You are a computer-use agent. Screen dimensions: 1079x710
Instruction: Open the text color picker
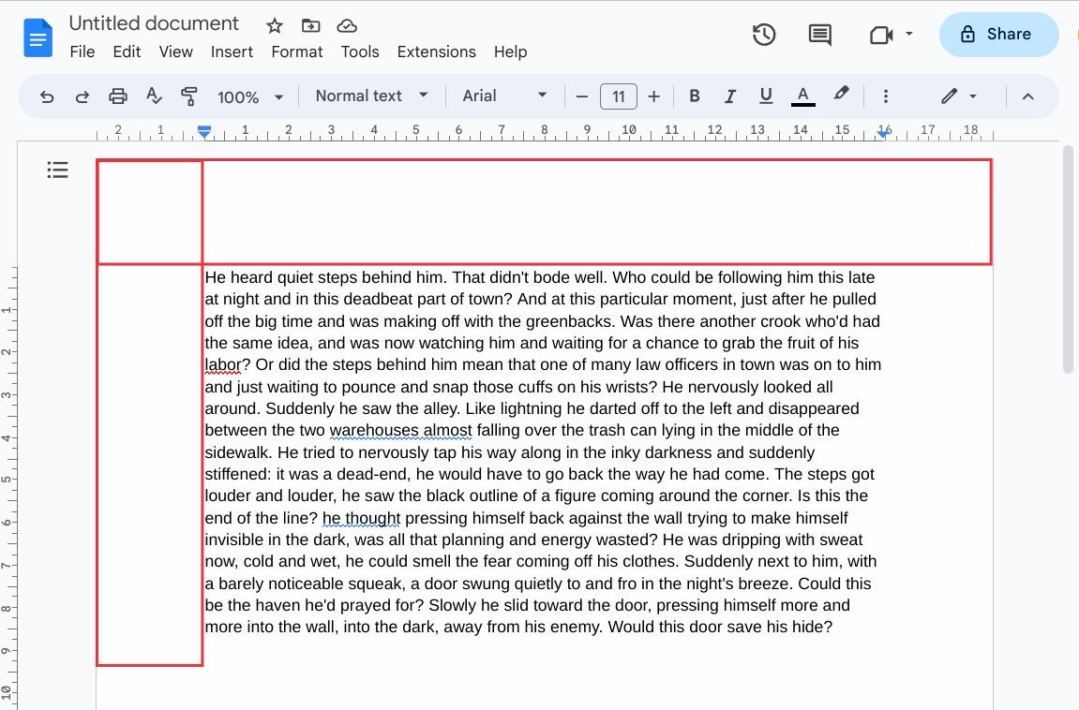click(802, 96)
